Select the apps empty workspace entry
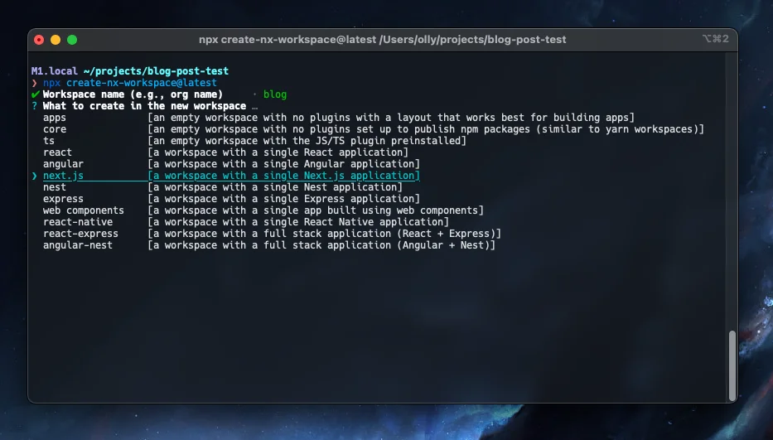 [x=55, y=118]
